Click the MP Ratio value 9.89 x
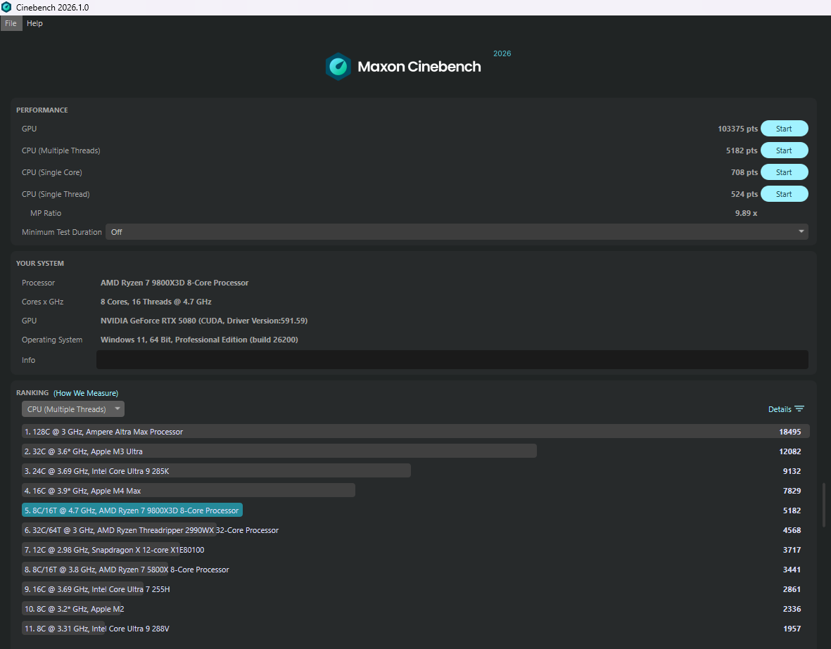Screen dimensions: 831x649 746,213
